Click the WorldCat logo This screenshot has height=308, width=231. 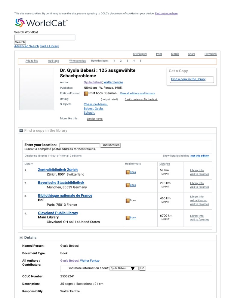click(x=41, y=23)
